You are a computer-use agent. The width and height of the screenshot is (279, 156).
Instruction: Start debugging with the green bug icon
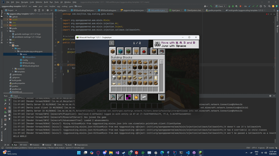click(x=233, y=6)
